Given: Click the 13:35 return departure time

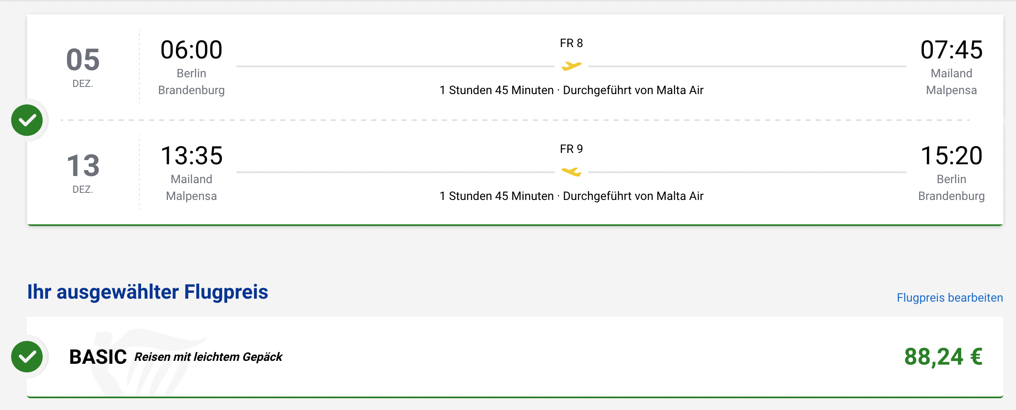Looking at the screenshot, I should (x=191, y=156).
